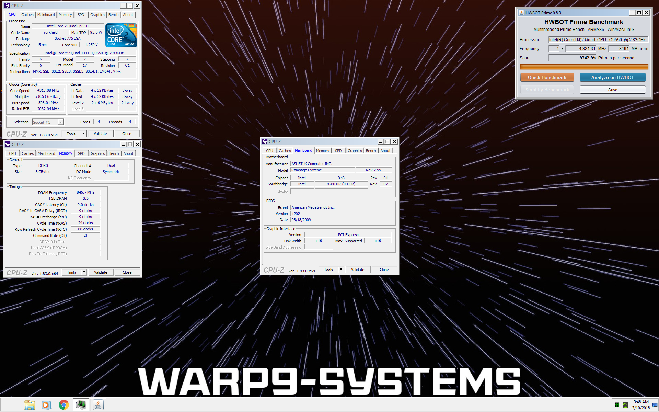
Task: Open File Explorer from the taskbar
Action: pyautogui.click(x=30, y=405)
